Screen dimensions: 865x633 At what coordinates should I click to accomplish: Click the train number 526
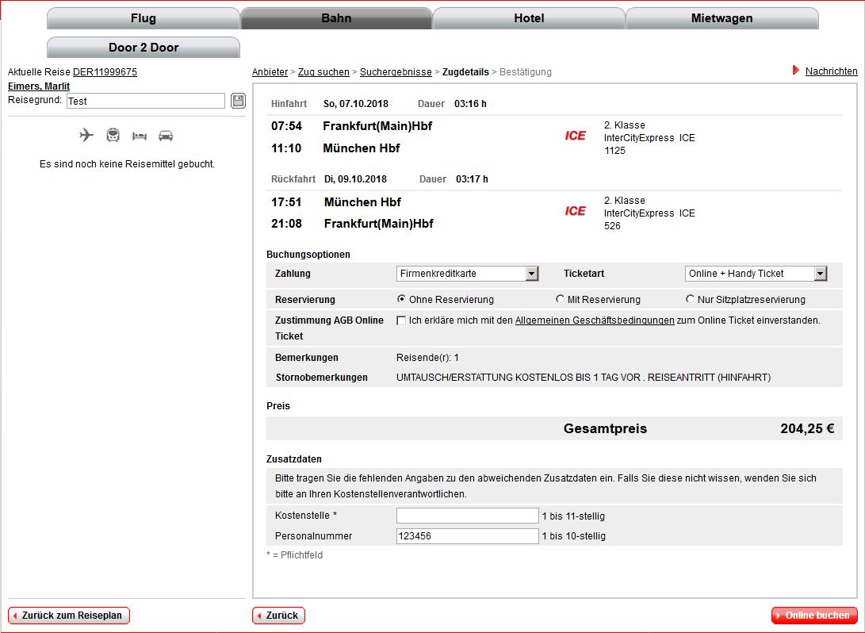coord(612,226)
